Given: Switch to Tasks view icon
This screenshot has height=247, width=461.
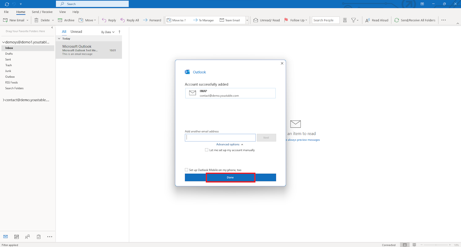Looking at the screenshot, I should (39, 237).
